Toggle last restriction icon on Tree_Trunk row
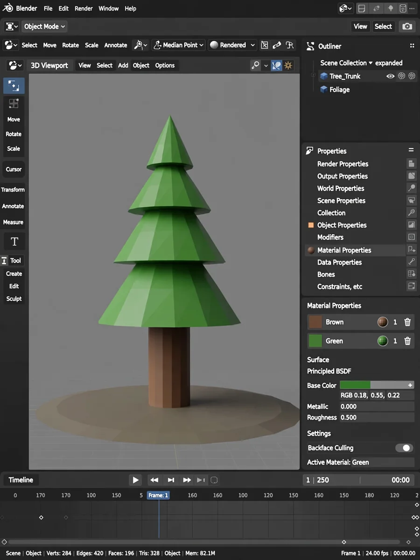Screen dimensions: 420x560 (x=412, y=76)
